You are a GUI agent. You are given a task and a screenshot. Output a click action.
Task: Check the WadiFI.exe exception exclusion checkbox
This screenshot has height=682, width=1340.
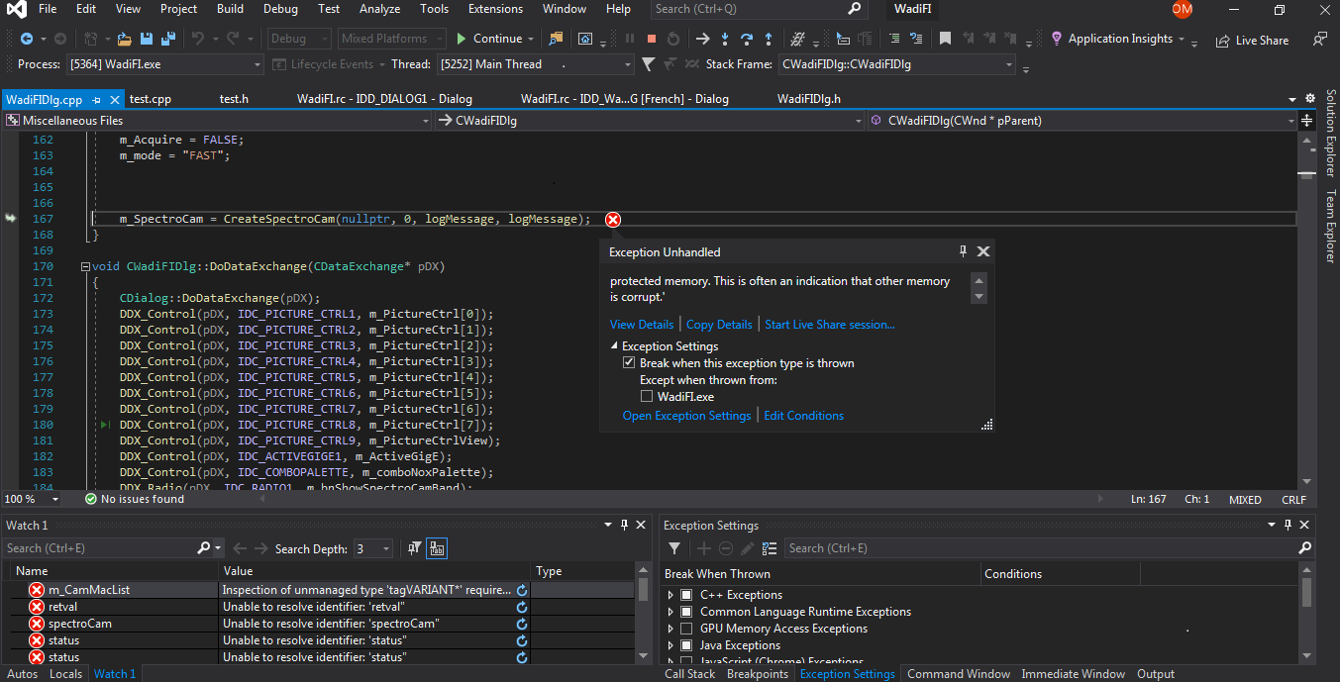pyautogui.click(x=647, y=397)
